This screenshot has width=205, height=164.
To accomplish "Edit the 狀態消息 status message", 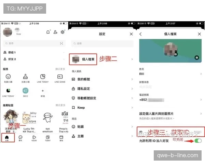I will click(170, 85).
